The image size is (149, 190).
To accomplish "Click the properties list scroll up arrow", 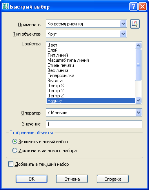I will point(138,46).
